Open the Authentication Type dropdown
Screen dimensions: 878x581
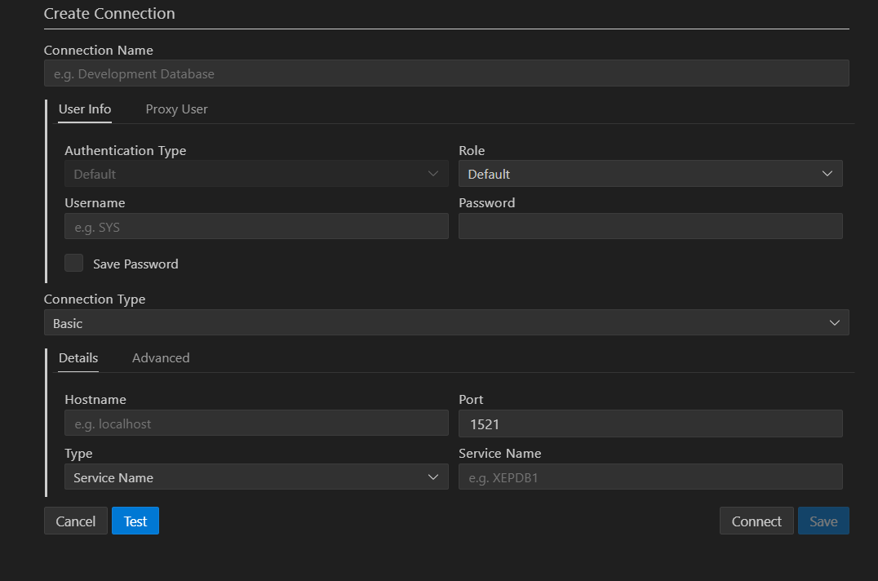point(256,174)
